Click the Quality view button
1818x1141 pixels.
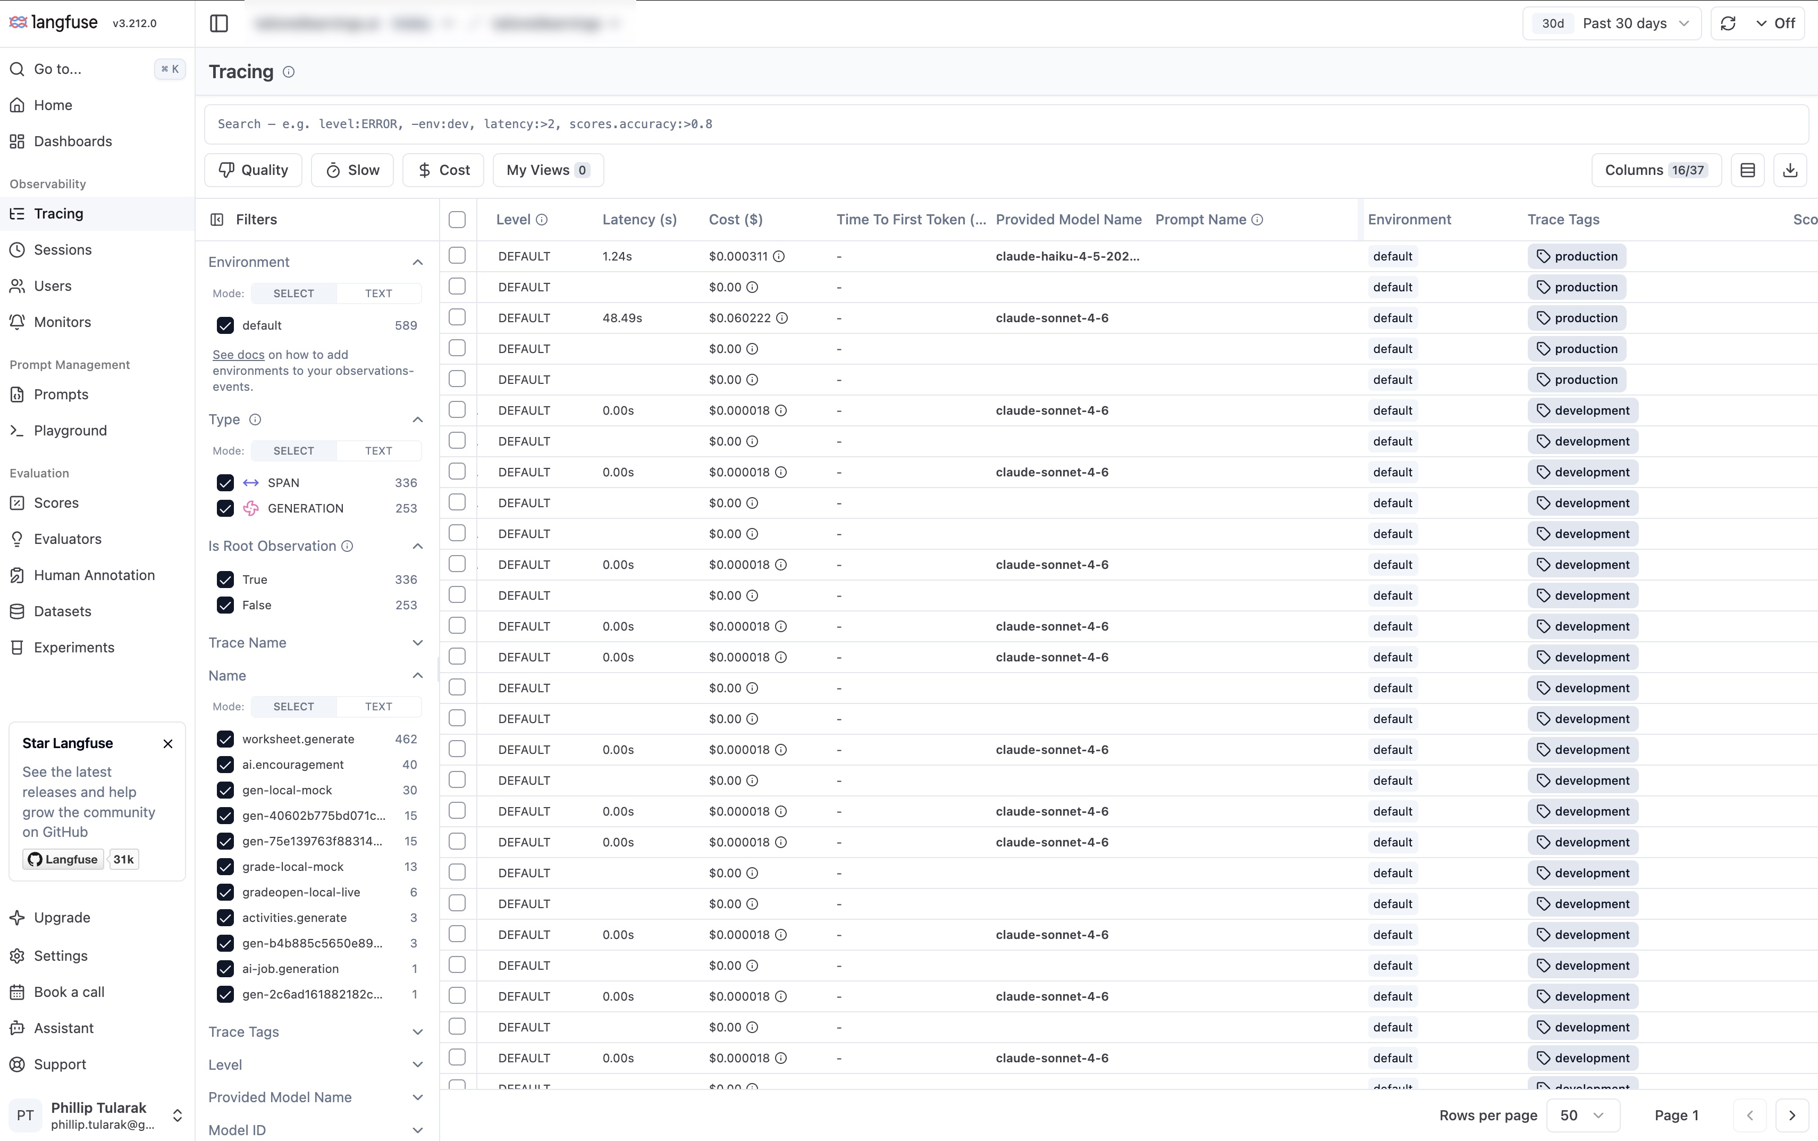pyautogui.click(x=254, y=170)
